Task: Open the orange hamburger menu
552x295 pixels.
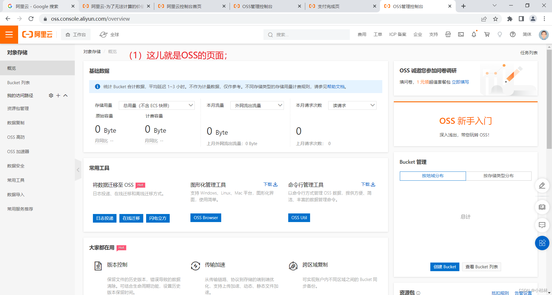Action: (9, 34)
